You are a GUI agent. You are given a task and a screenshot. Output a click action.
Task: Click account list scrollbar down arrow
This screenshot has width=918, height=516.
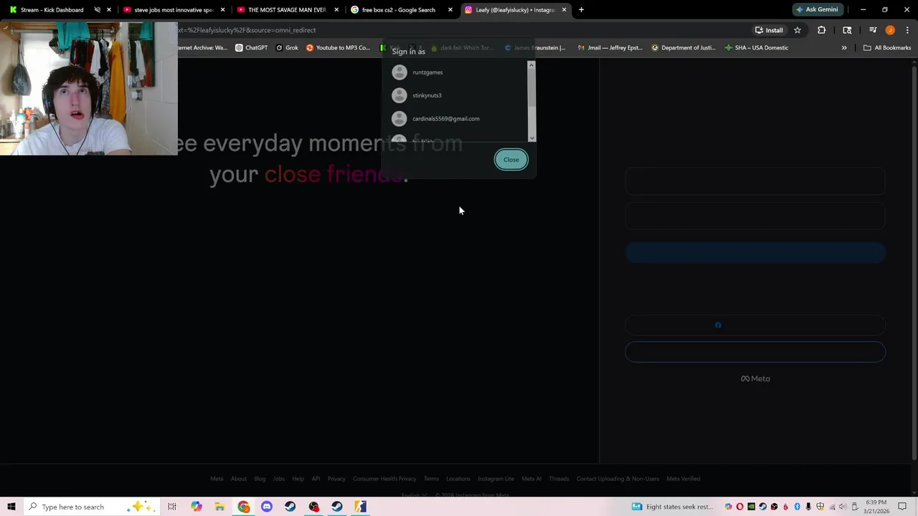(x=531, y=138)
